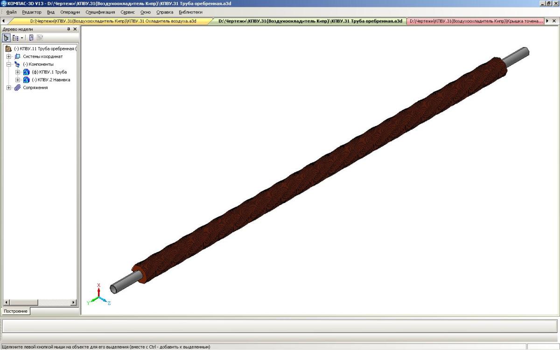The height and width of the screenshot is (350, 560).
Task: Expand the КПВУ.1 Труба component
Action: [18, 72]
